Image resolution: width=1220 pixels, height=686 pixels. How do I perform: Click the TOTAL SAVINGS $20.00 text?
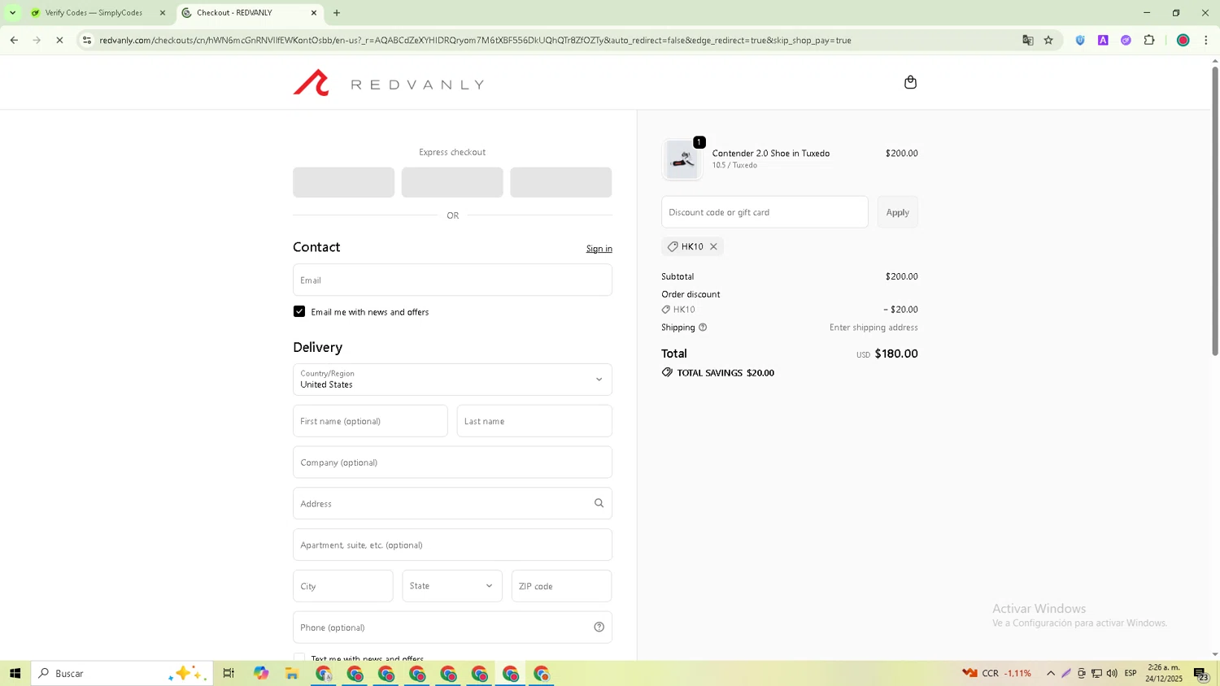725,373
